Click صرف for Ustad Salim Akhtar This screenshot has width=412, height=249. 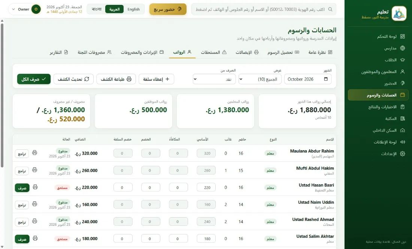(22, 239)
